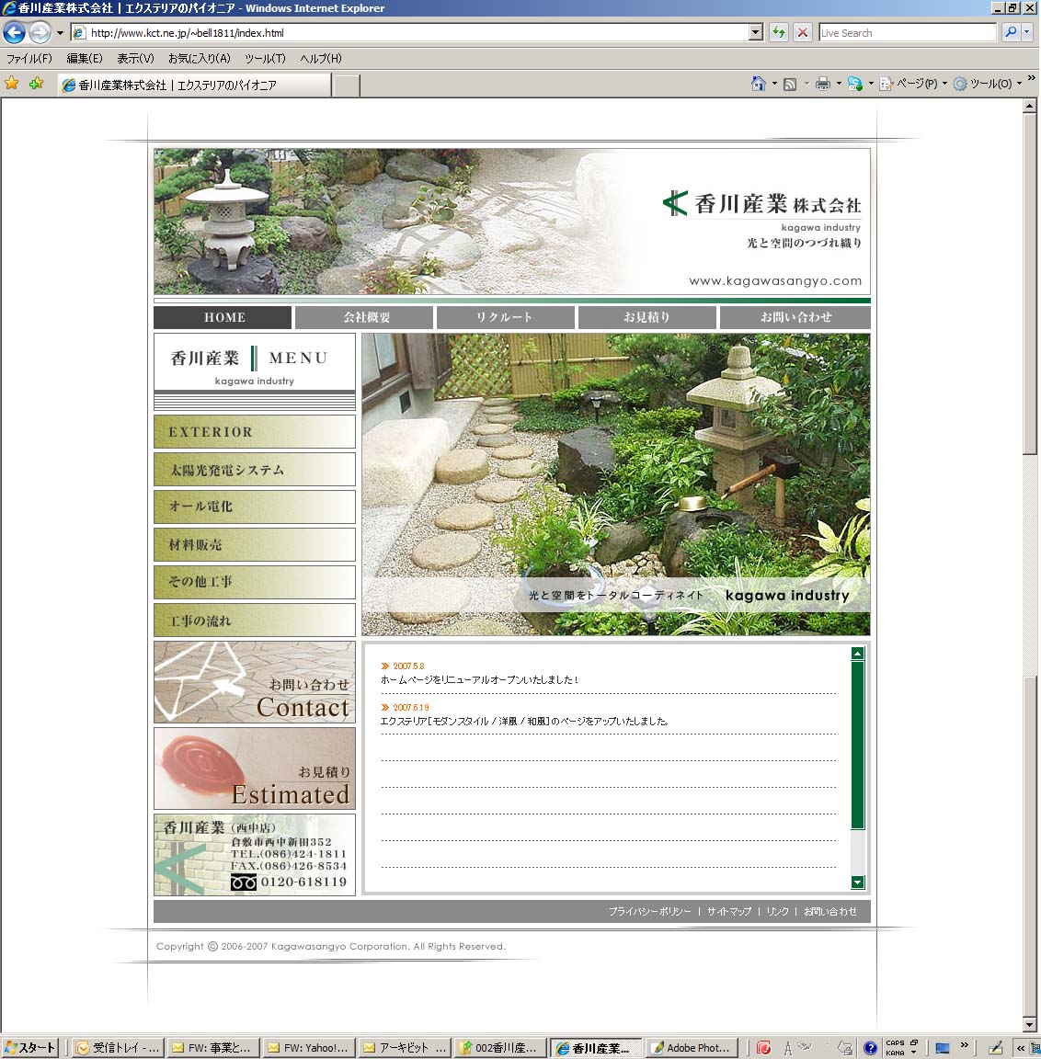The width and height of the screenshot is (1041, 1059).
Task: Click the Add to Favorites icon
Action: (37, 84)
